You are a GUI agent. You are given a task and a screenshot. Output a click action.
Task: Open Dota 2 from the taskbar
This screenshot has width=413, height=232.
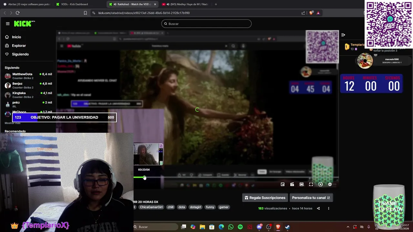click(250, 227)
